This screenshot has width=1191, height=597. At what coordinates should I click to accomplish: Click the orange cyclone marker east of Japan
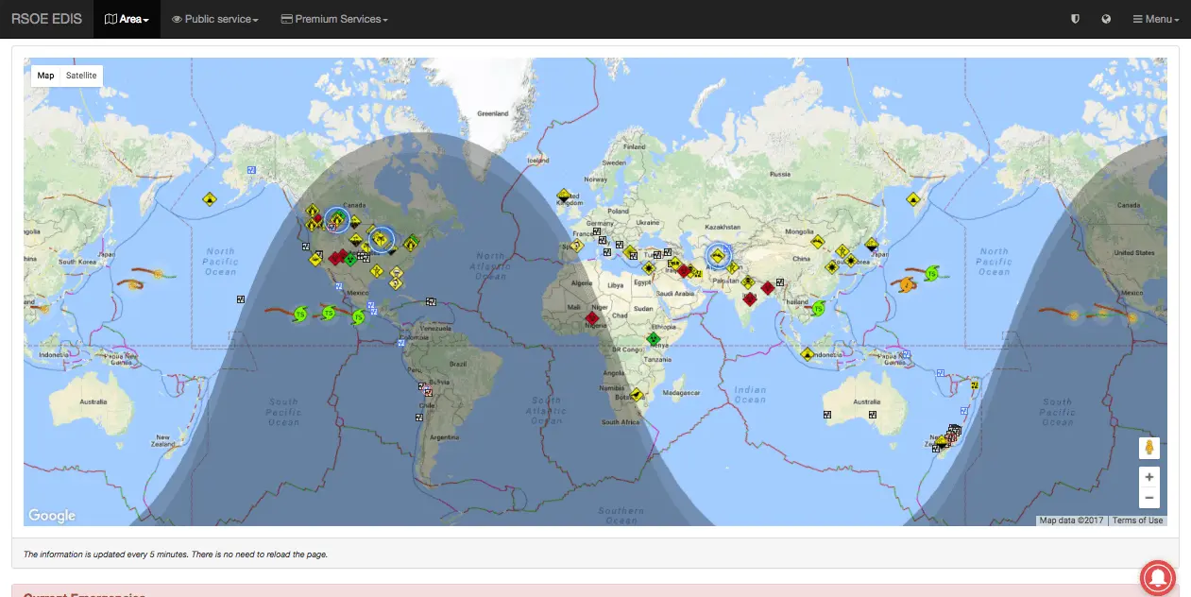pyautogui.click(x=908, y=283)
